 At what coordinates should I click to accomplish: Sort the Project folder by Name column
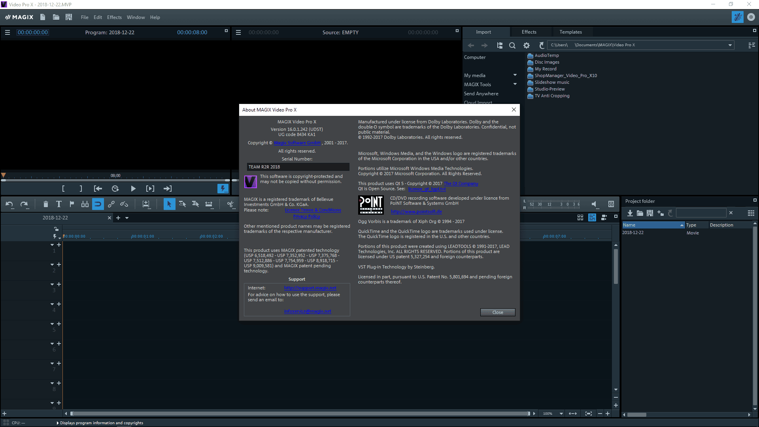(653, 225)
